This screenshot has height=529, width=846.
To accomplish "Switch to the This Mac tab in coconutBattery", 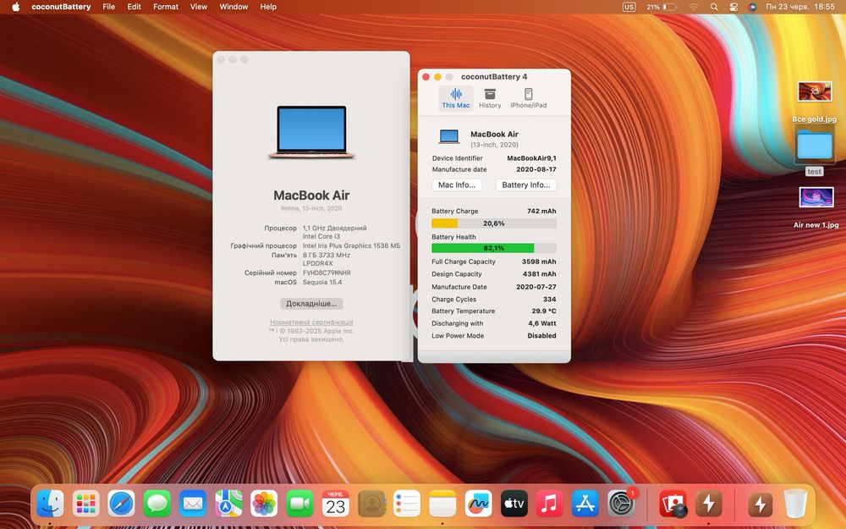I will click(456, 98).
